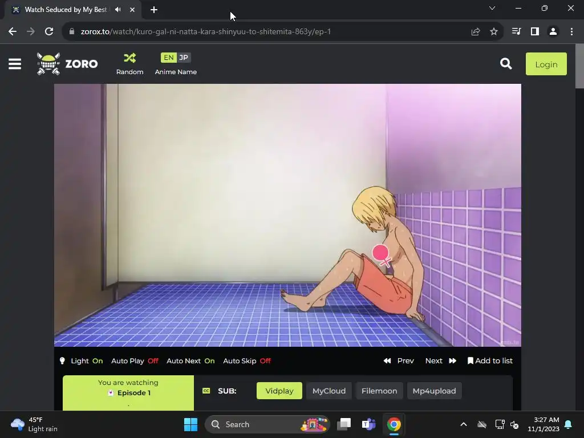The image size is (584, 438).
Task: Go back in the browser
Action: click(x=13, y=32)
